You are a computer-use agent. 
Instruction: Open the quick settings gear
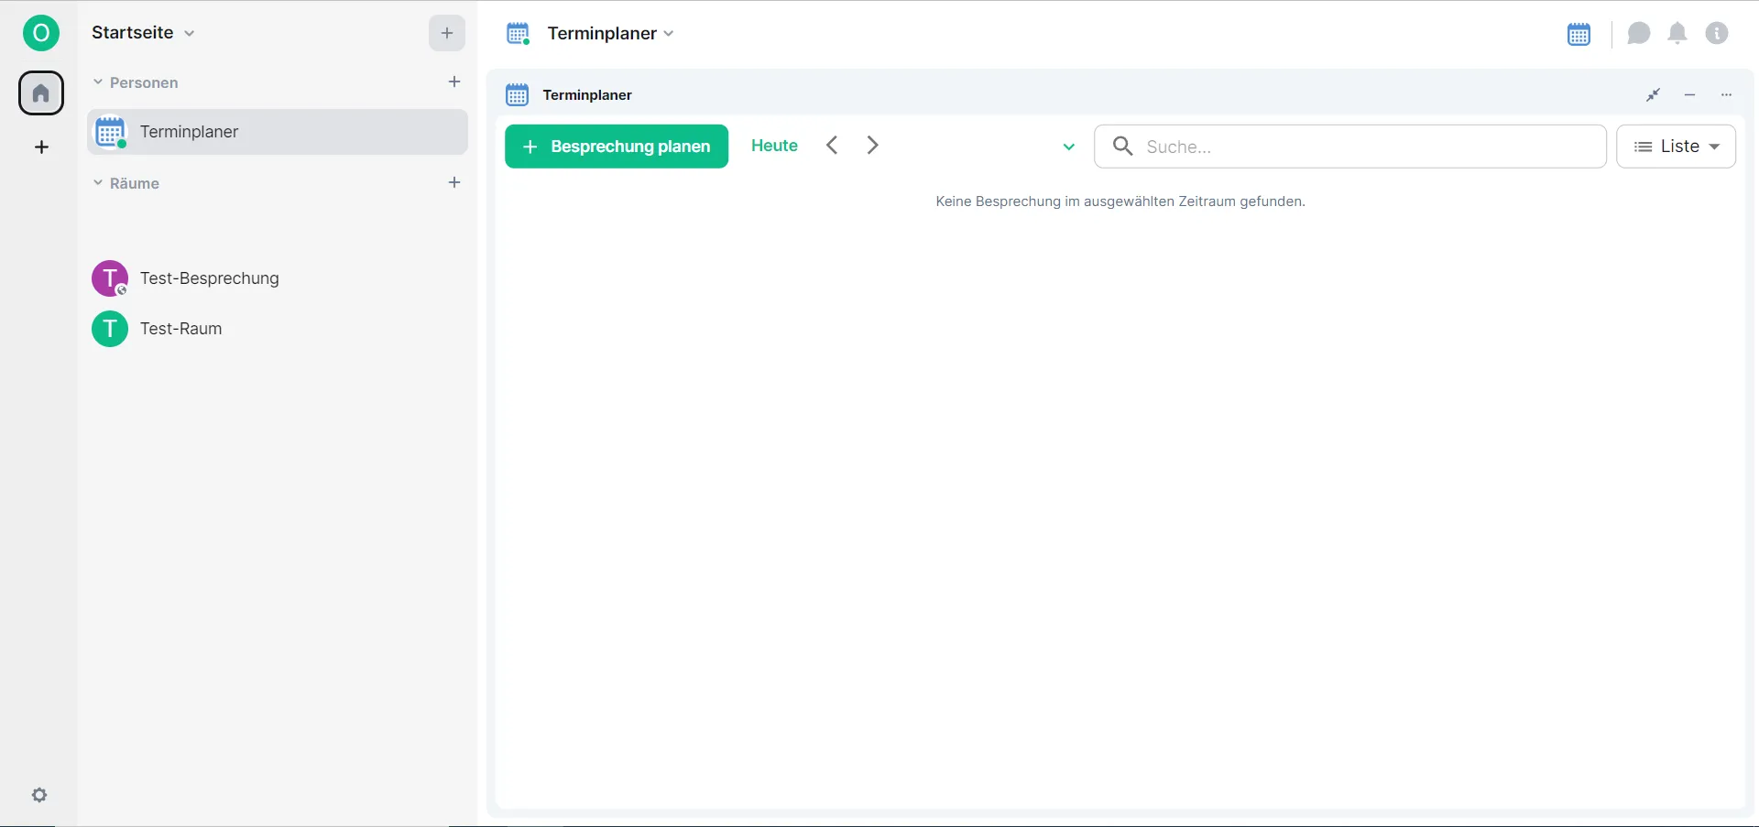tap(40, 794)
